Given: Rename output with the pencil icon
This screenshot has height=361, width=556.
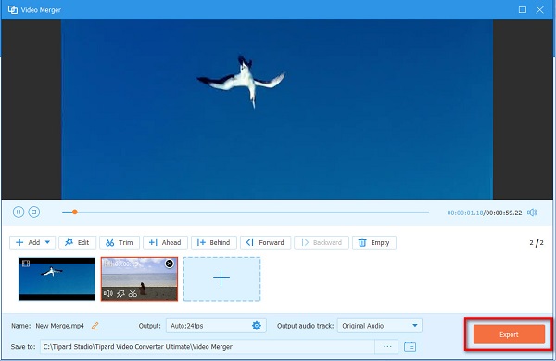Looking at the screenshot, I should [95, 326].
